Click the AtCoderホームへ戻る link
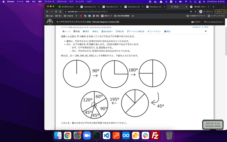Screen dimensions: 227x142 coord(200,27)
